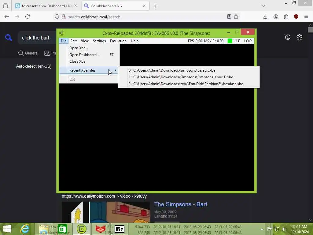Open the Help menu in Cxbx-Reloaded
The image size is (313, 235).
(134, 41)
